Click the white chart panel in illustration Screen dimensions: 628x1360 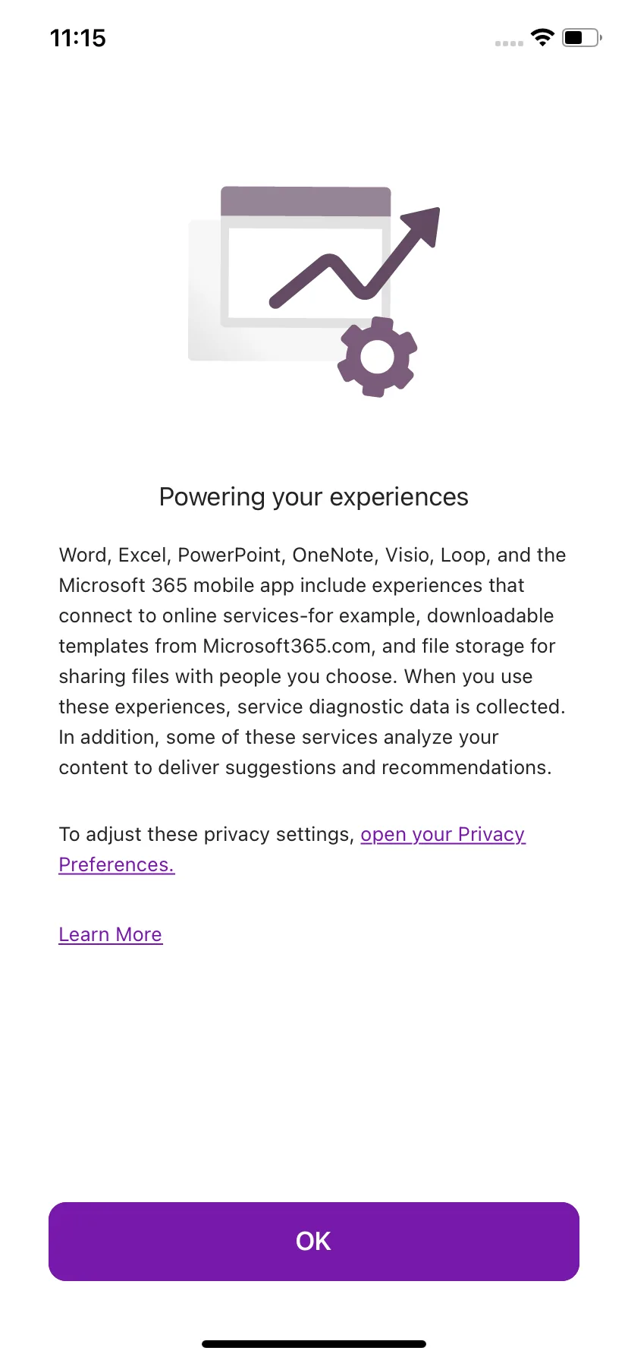pos(306,273)
